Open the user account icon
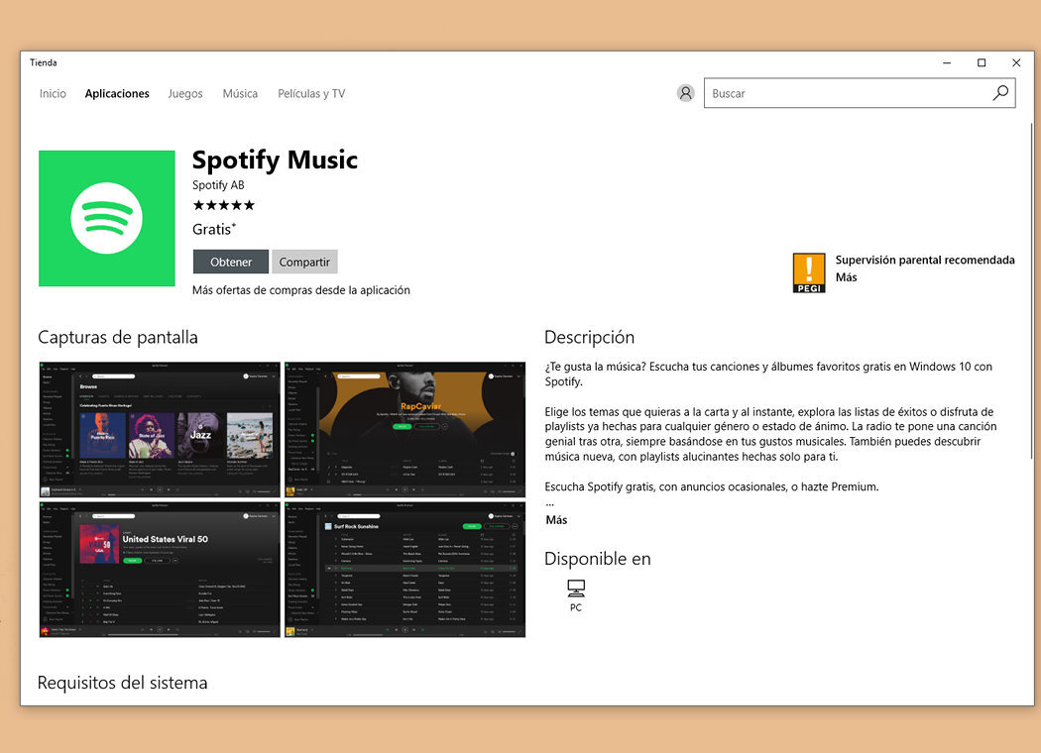Image resolution: width=1041 pixels, height=753 pixels. click(x=685, y=92)
